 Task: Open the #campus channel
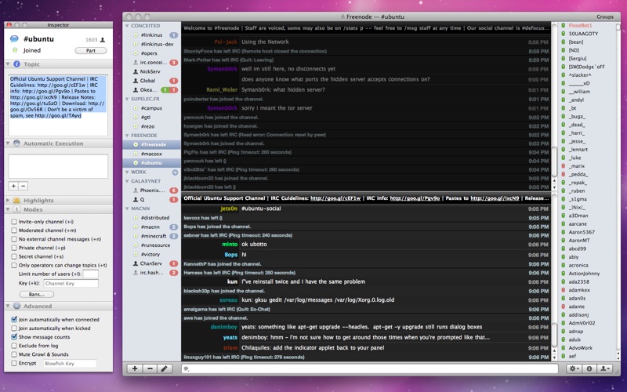pos(151,108)
